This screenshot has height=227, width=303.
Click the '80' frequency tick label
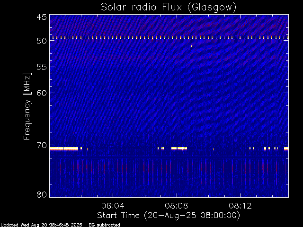[42, 194]
